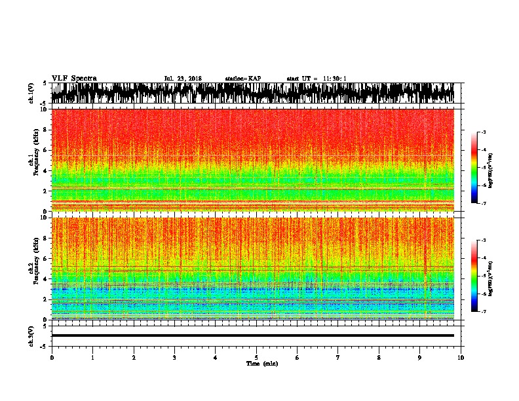This screenshot has height=401, width=519.
Task: Click the ch.1 frequency axis "10" tick label
Action: 44,109
